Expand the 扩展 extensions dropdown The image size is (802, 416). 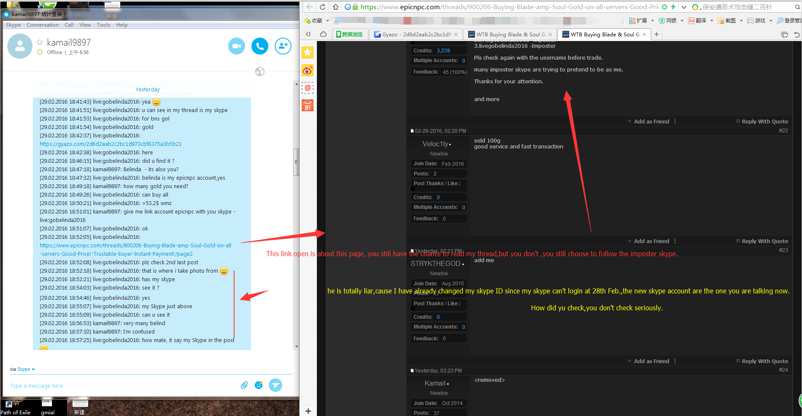coord(652,21)
